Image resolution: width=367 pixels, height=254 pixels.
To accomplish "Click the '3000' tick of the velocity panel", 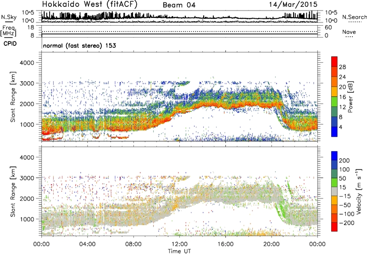I will [27, 178].
